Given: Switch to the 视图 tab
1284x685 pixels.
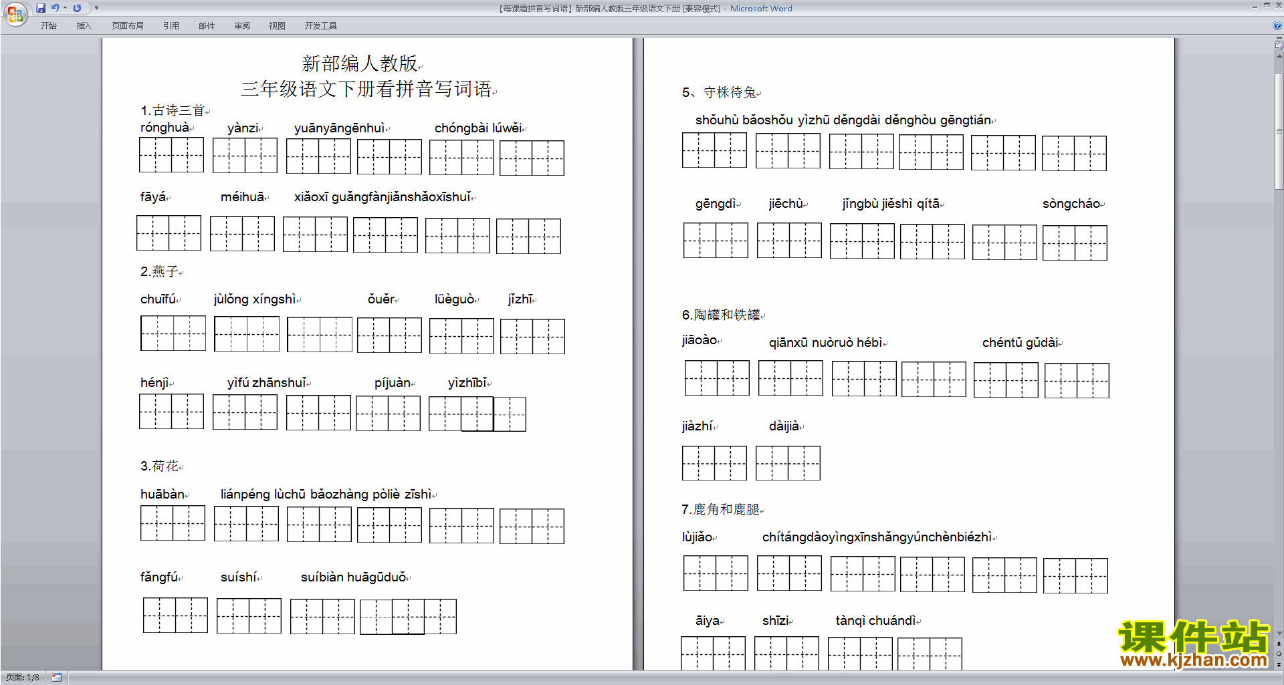Looking at the screenshot, I should click(x=277, y=25).
